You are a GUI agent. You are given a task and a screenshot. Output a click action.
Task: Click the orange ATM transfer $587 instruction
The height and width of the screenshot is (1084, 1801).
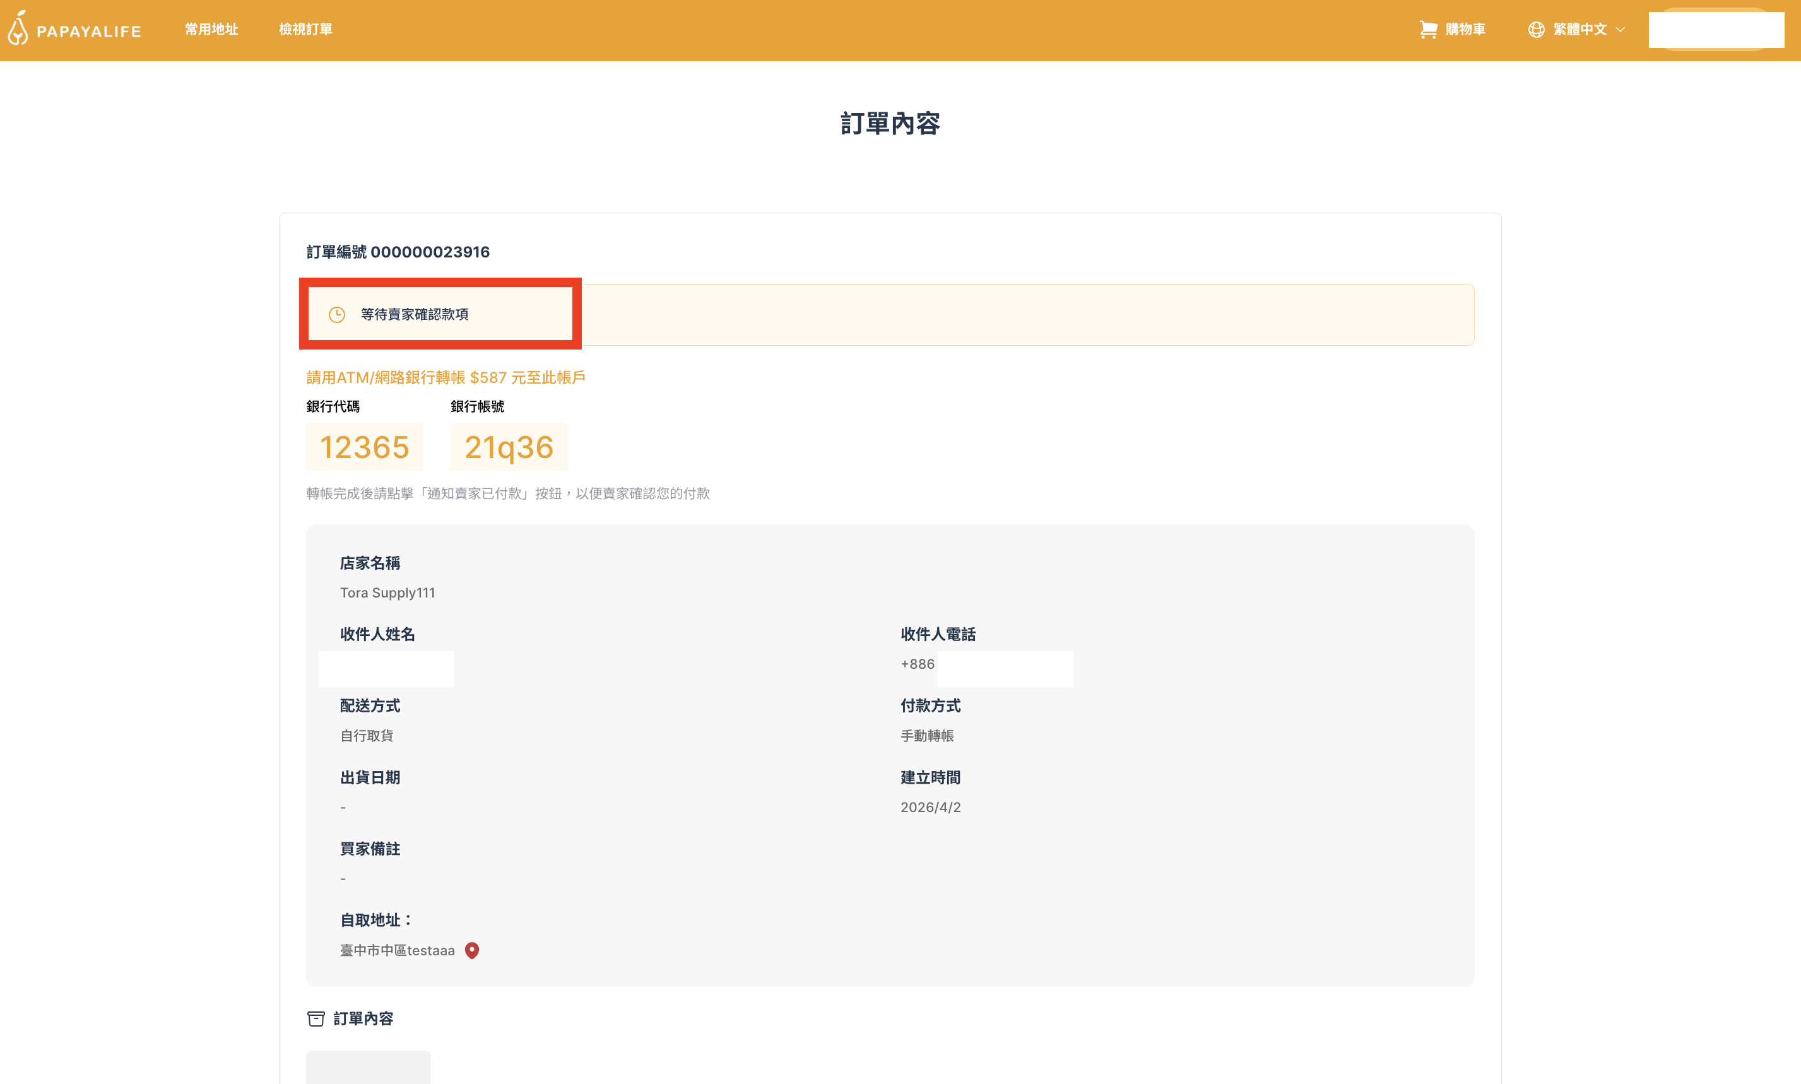tap(446, 378)
